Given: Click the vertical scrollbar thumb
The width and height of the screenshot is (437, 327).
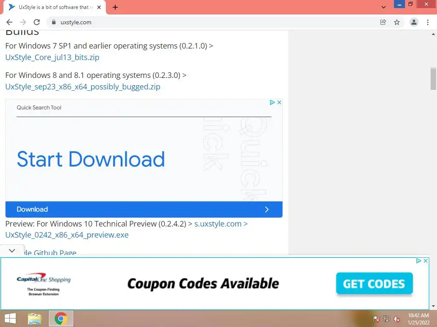Looking at the screenshot, I should click(x=434, y=79).
